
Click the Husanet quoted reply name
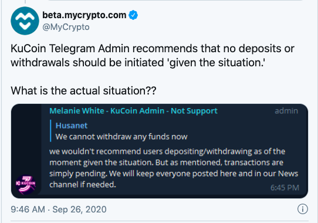[72, 126]
